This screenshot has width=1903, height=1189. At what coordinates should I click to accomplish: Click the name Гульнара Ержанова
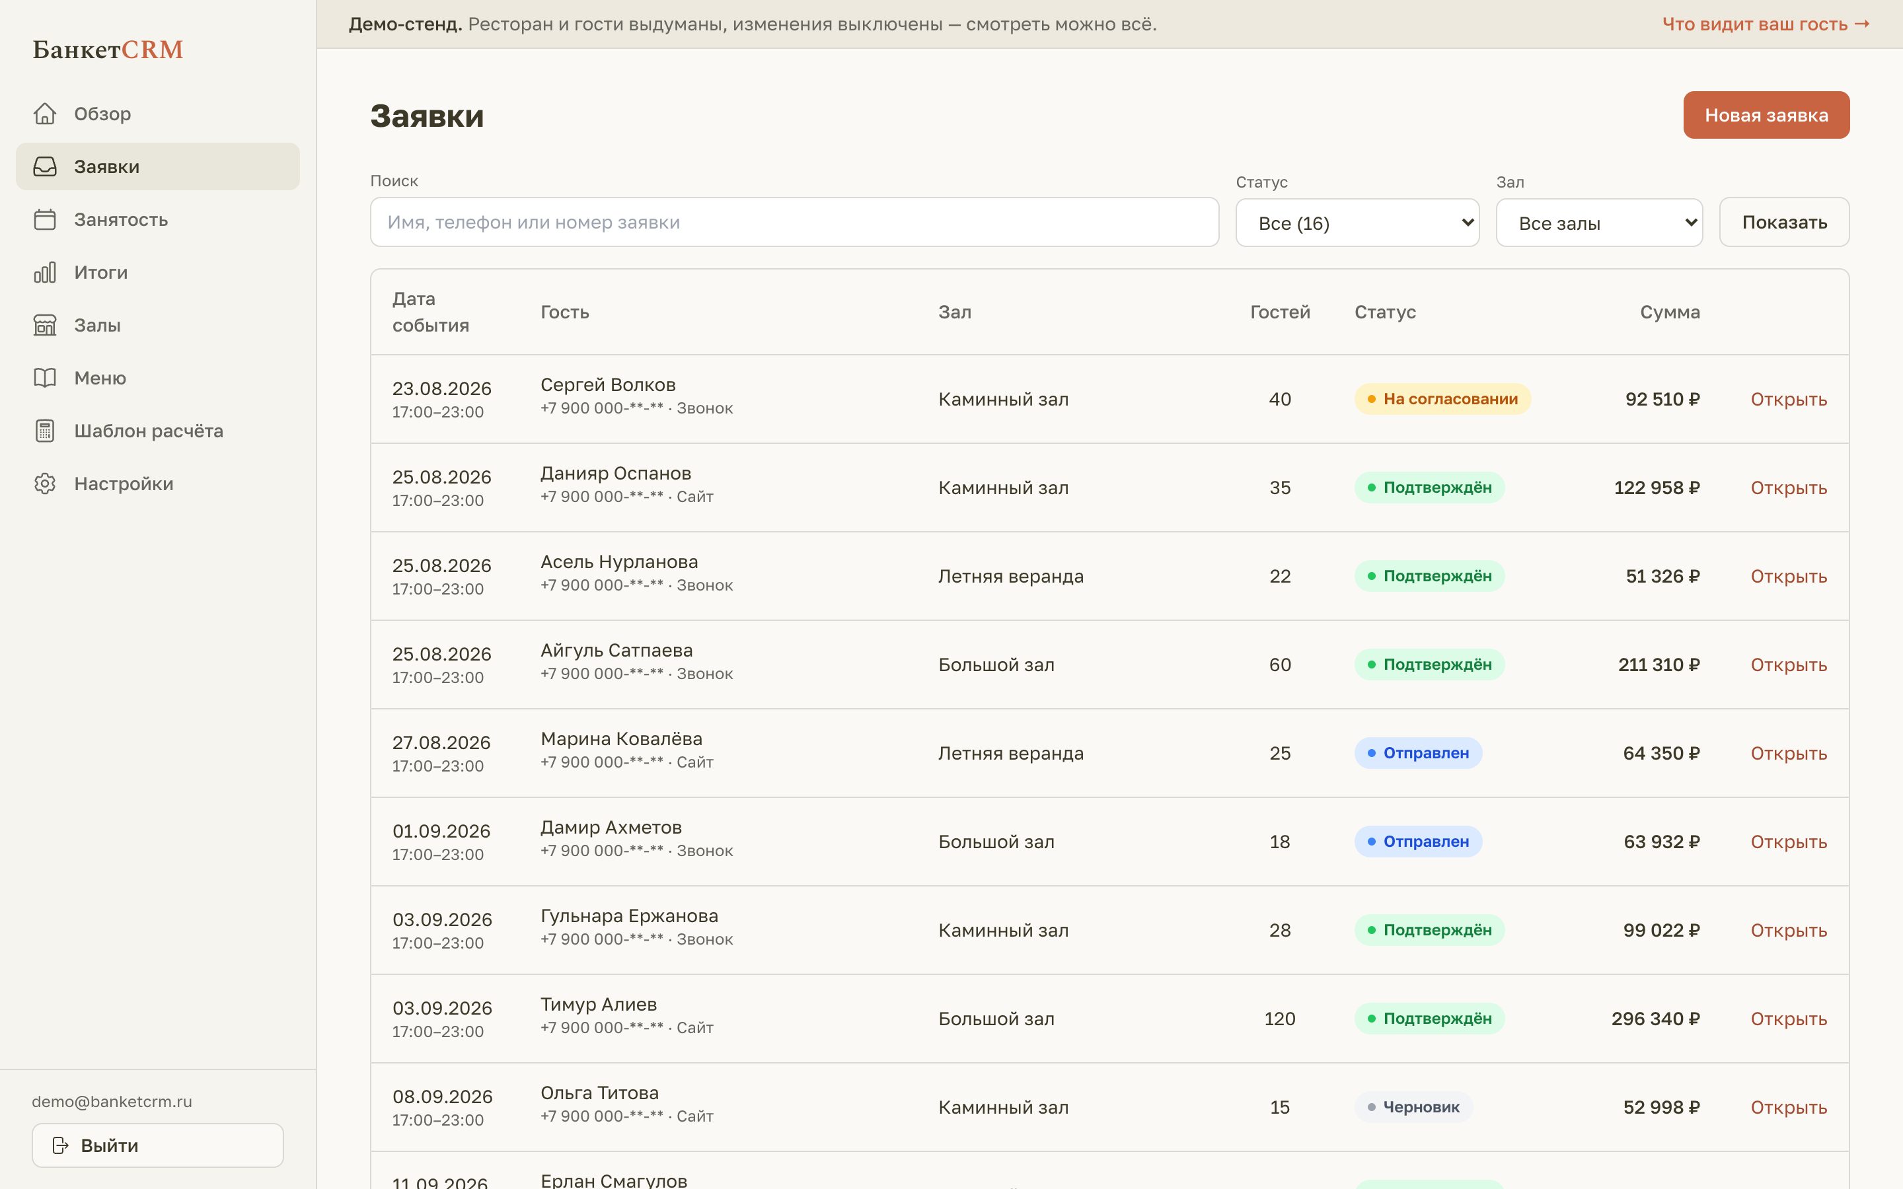pyautogui.click(x=629, y=916)
